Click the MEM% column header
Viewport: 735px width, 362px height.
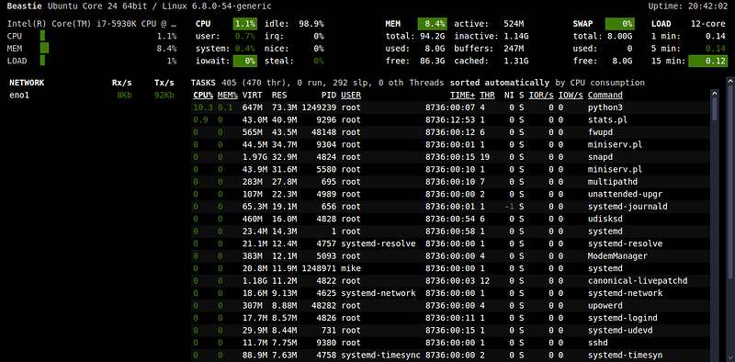(227, 96)
